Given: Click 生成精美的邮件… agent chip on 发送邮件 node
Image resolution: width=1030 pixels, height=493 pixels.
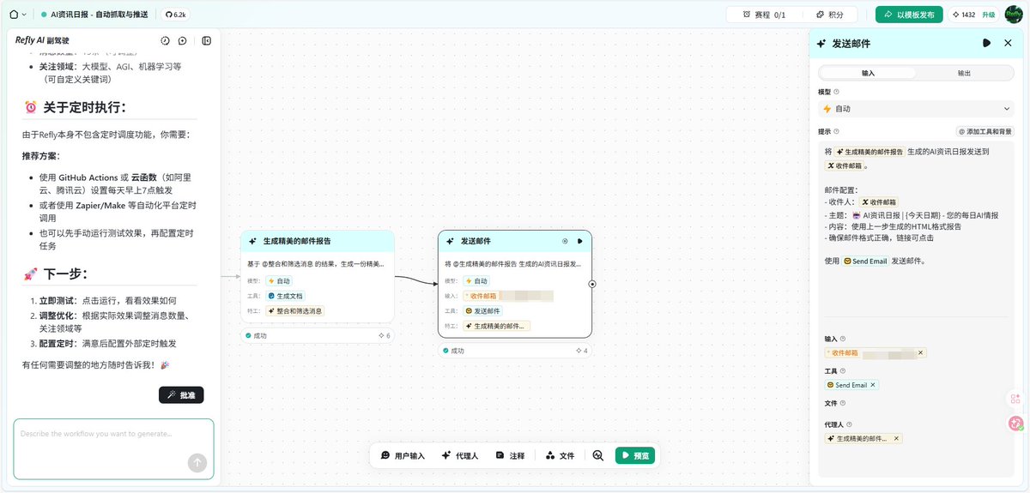Looking at the screenshot, I should point(497,326).
